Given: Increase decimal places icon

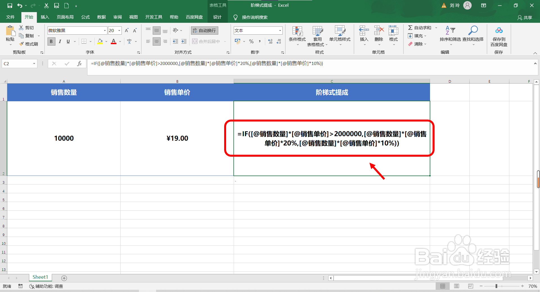Looking at the screenshot, I should (x=270, y=41).
